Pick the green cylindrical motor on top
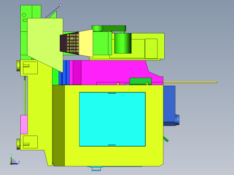This screenshot has width=234, height=175. pyautogui.click(x=123, y=43)
